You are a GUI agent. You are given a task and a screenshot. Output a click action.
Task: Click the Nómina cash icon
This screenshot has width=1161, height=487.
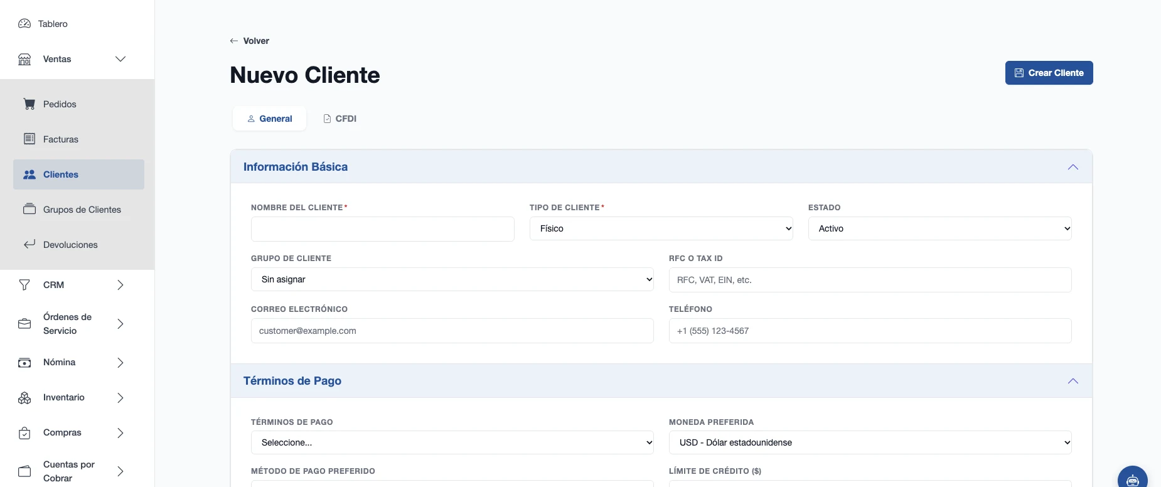(x=24, y=363)
